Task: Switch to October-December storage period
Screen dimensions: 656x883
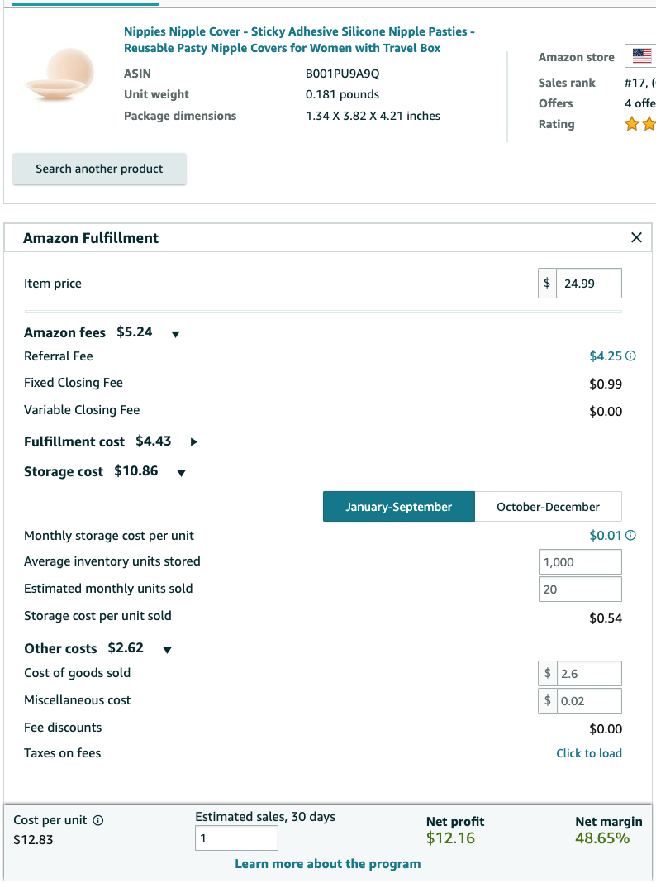Action: tap(548, 507)
